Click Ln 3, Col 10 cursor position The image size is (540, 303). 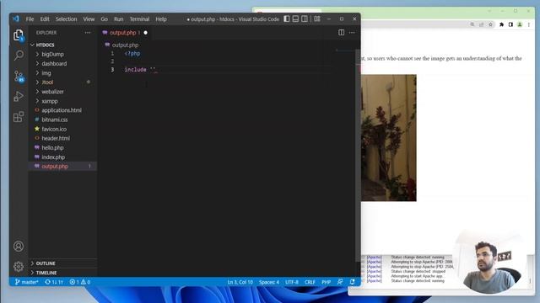(x=240, y=282)
